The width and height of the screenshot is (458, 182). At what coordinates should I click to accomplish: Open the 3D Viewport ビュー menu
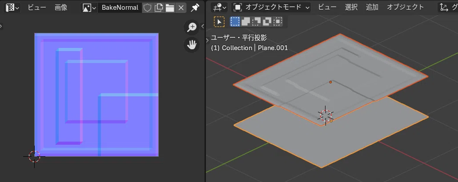[327, 8]
